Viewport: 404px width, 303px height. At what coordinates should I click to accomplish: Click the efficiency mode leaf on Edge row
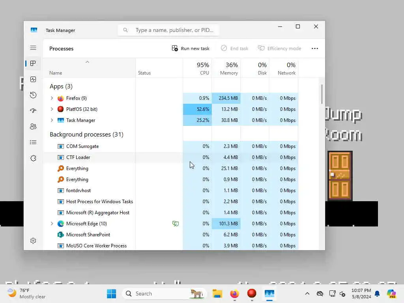176,224
